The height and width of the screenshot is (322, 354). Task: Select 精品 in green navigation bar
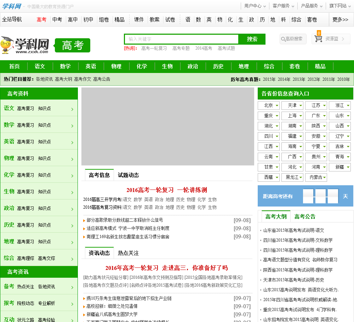coord(320,67)
